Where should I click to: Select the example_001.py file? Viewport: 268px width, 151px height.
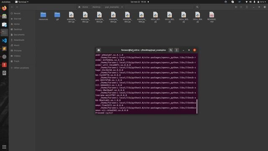pyautogui.click(x=71, y=17)
